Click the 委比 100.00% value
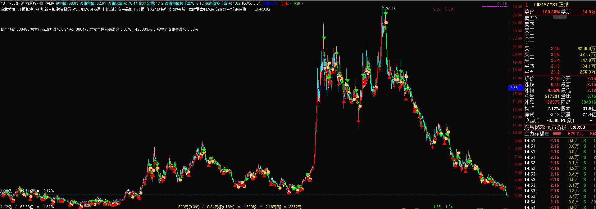 coord(551,12)
